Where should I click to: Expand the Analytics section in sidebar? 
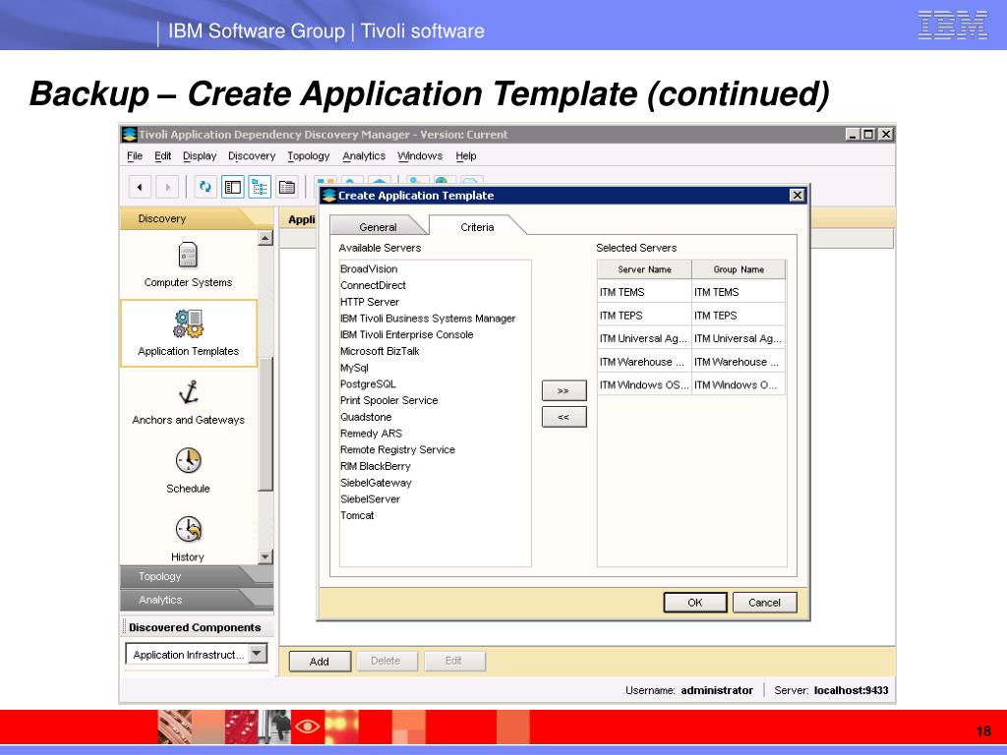[x=159, y=600]
